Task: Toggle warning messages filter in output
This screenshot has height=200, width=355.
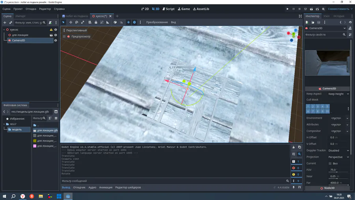Action: pos(296,174)
